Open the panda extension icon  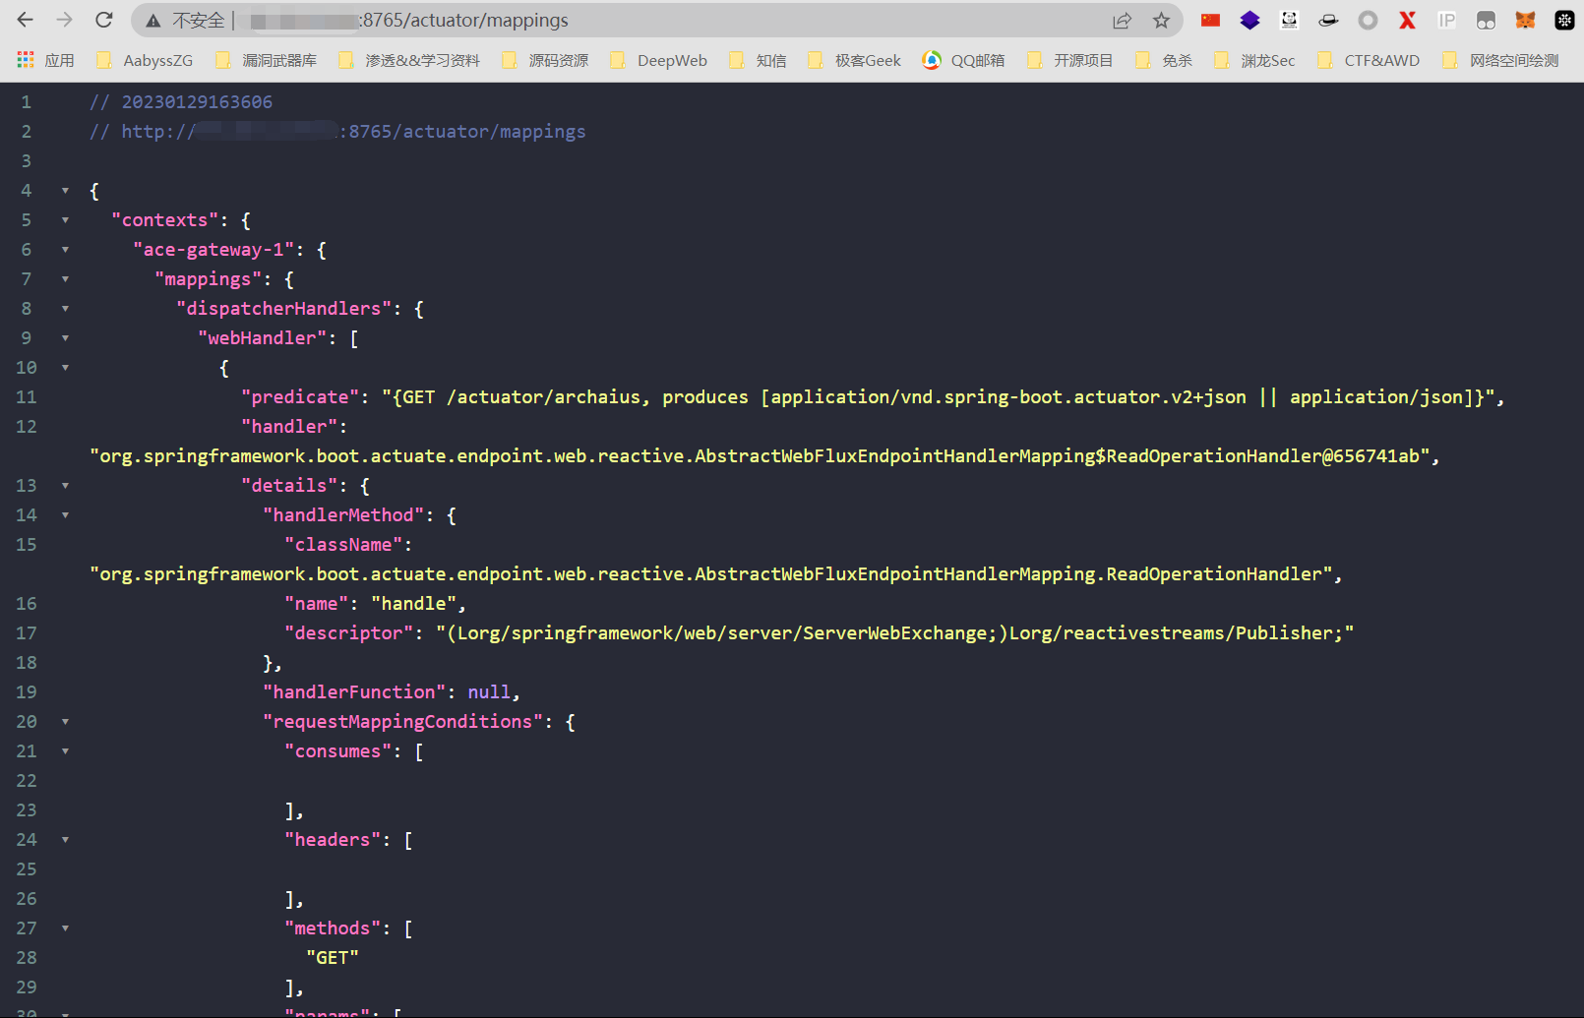pyautogui.click(x=1290, y=21)
